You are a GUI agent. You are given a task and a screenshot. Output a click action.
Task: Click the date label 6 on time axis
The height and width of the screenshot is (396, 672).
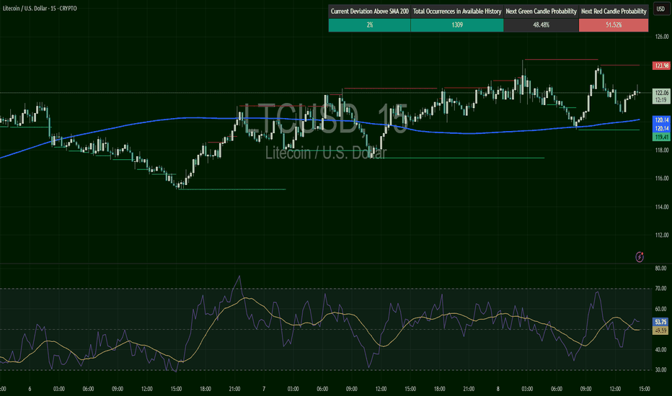pos(30,389)
